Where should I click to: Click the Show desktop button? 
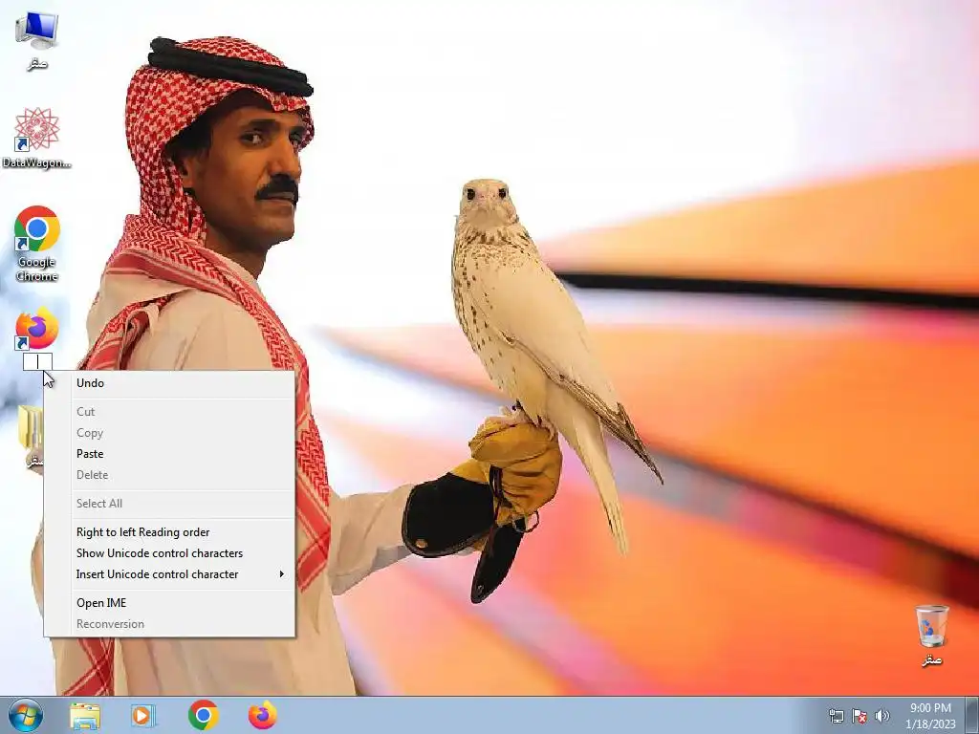[x=972, y=715]
